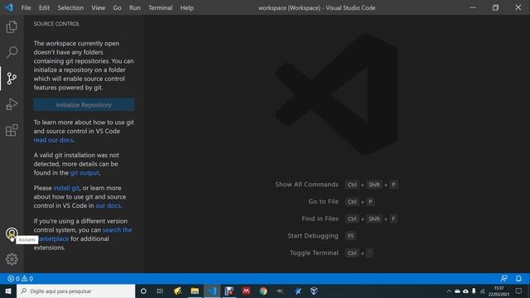Open the Run and Debug view

12,104
